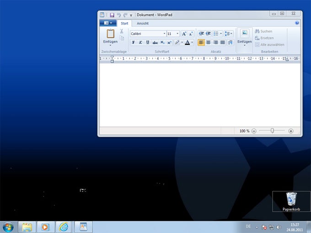The height and width of the screenshot is (233, 311).
Task: Shrink font size with small A icon
Action: (191, 34)
